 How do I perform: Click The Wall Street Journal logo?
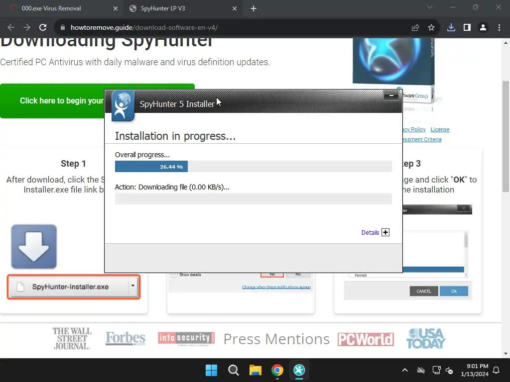tap(72, 338)
